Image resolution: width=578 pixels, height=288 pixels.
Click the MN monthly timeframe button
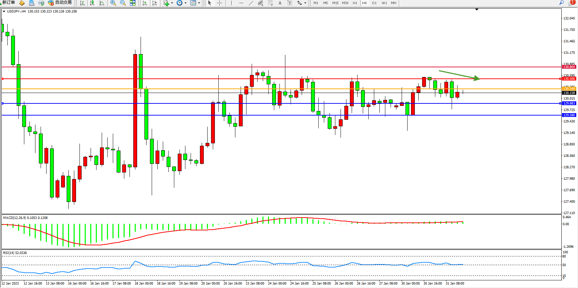[x=394, y=3]
